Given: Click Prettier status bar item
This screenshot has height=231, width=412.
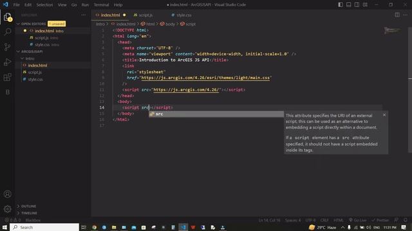Looking at the screenshot, I should 380,220.
